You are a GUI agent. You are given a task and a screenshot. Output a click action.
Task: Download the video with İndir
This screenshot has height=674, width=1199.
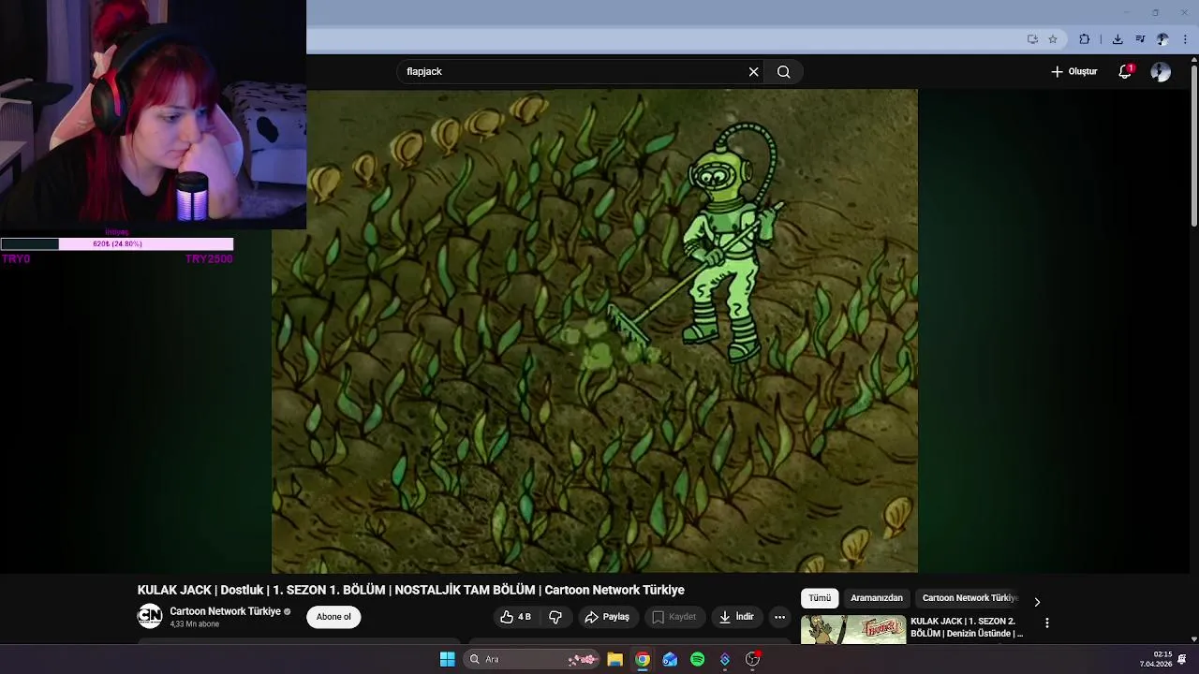point(736,617)
